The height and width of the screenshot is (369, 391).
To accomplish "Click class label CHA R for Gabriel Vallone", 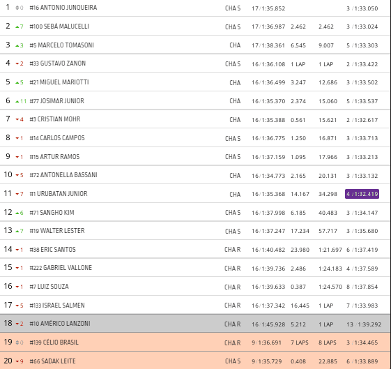I will click(232, 269).
